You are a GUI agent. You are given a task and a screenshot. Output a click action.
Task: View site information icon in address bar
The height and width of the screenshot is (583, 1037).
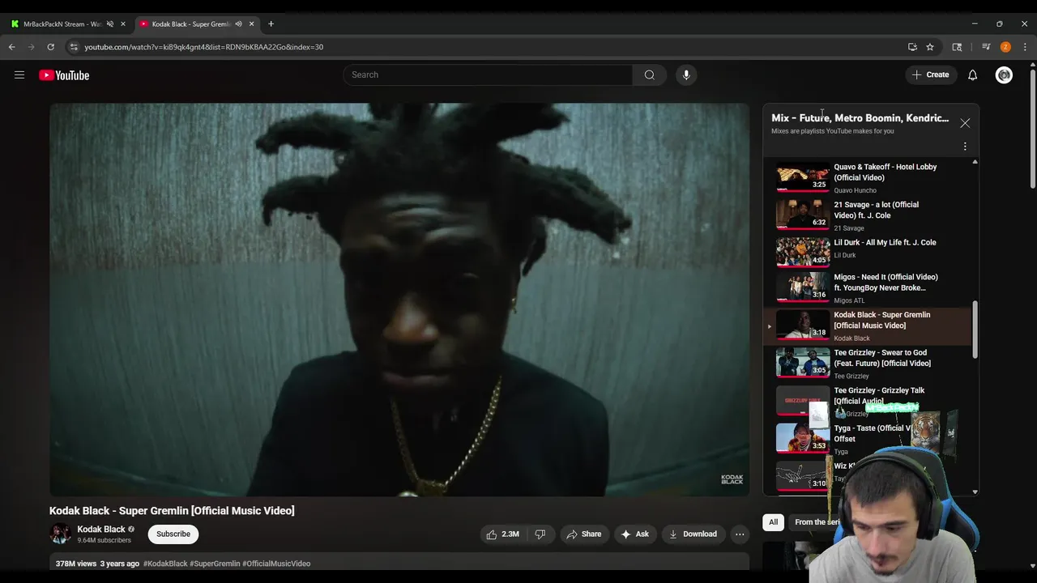click(74, 47)
